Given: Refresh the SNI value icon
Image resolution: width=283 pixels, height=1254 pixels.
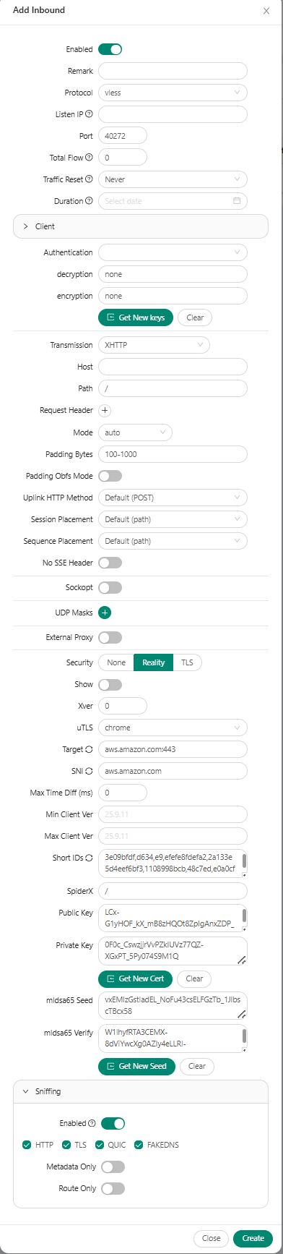Looking at the screenshot, I should coord(90,771).
